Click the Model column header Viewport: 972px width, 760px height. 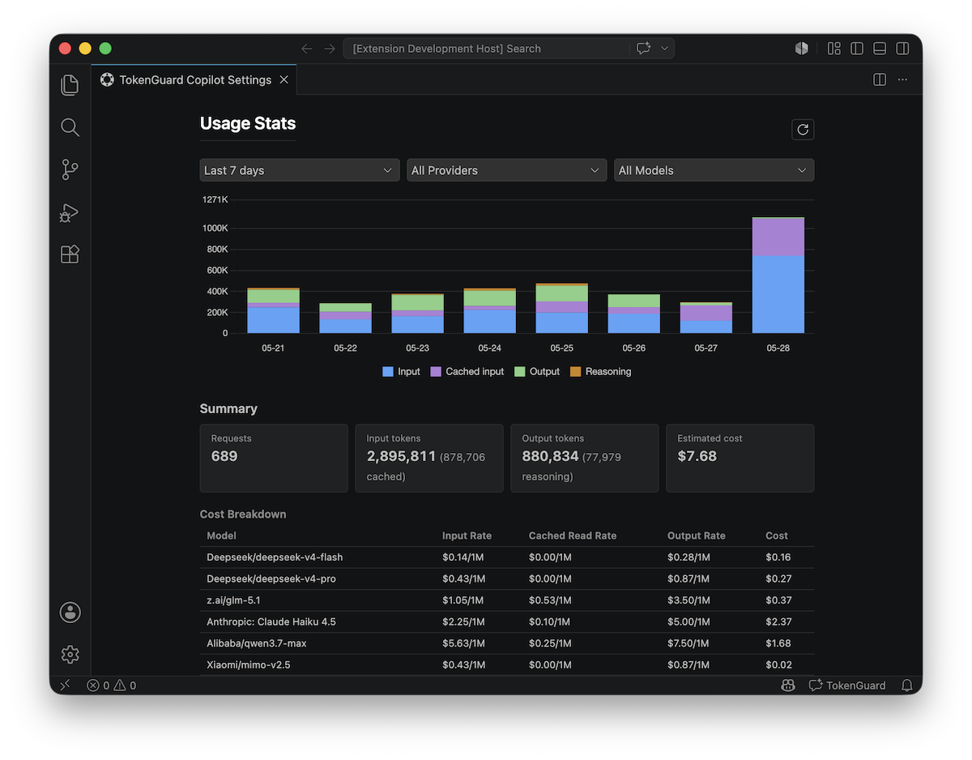coord(221,536)
